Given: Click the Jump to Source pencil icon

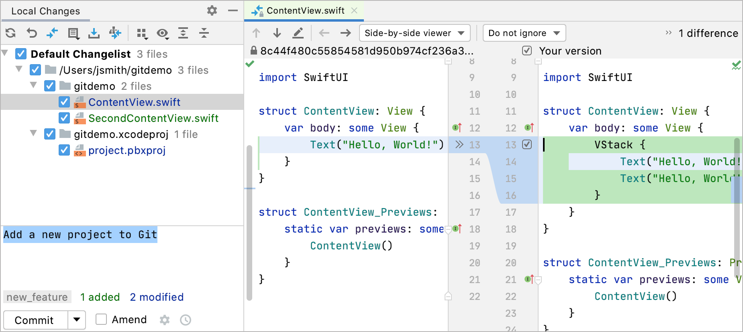Looking at the screenshot, I should point(298,33).
